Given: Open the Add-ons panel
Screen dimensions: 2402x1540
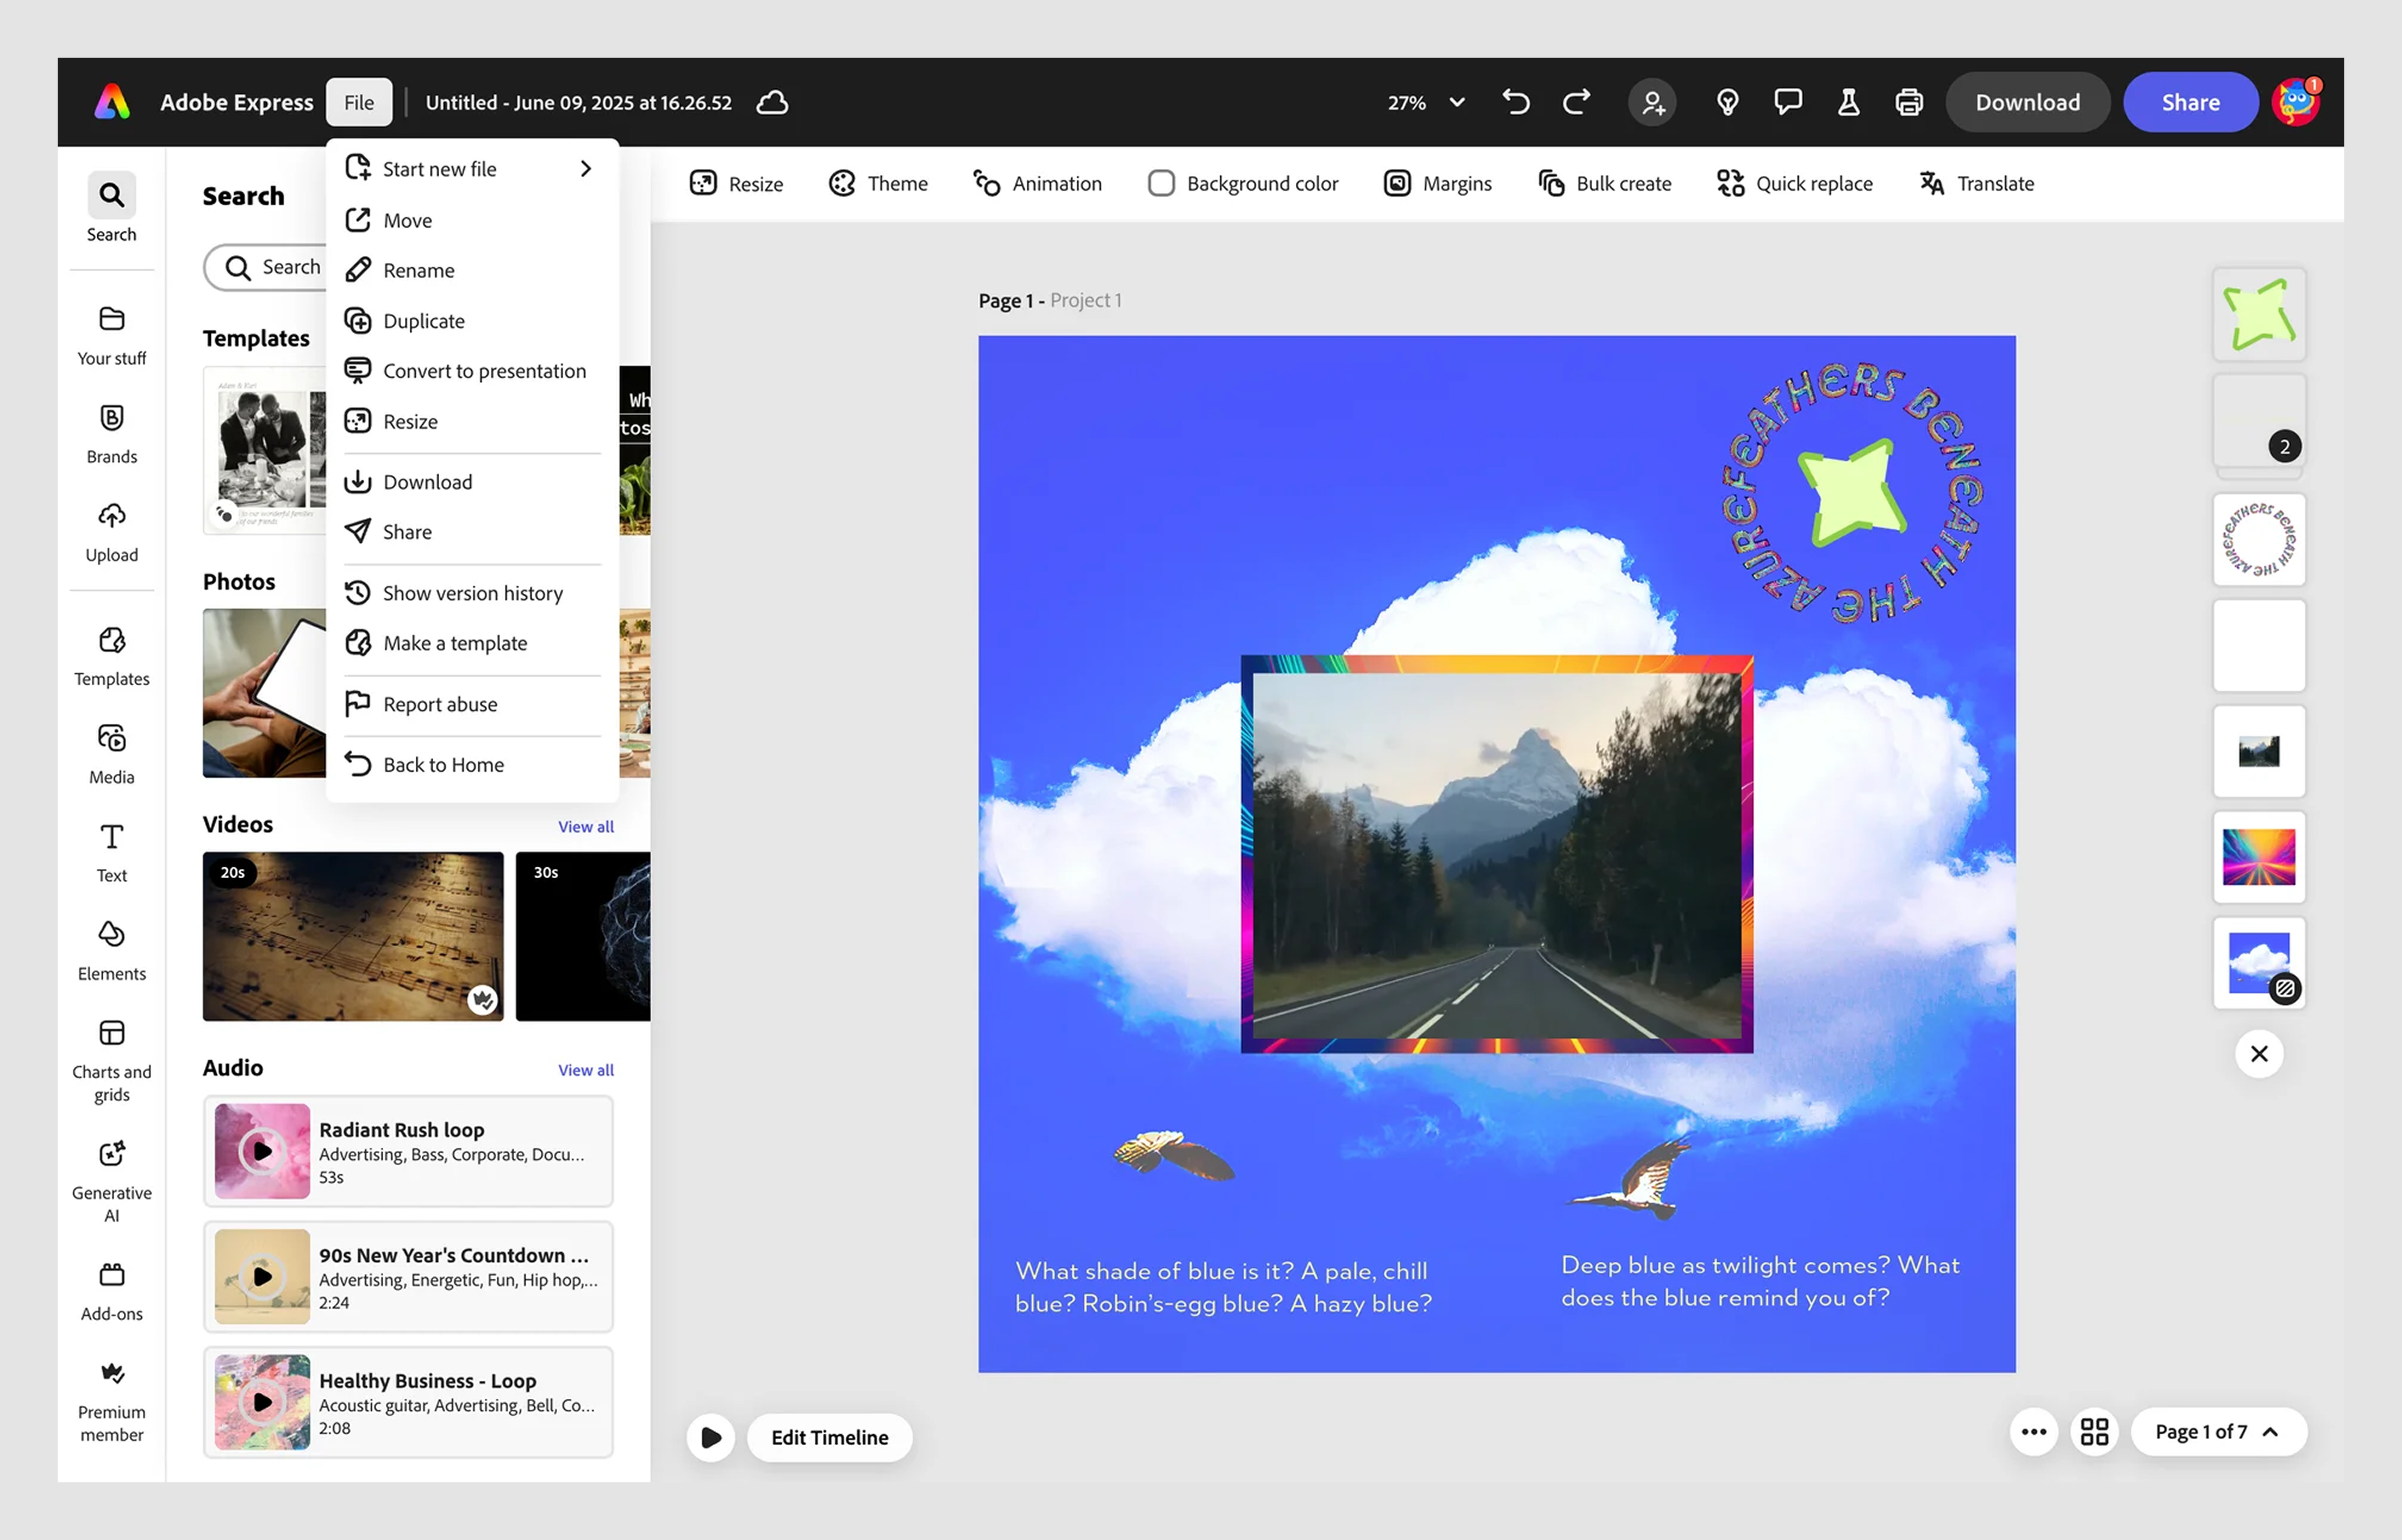Looking at the screenshot, I should 111,1290.
